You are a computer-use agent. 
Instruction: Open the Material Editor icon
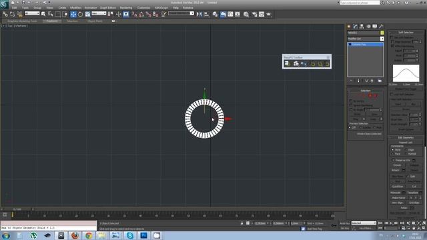pyautogui.click(x=246, y=14)
